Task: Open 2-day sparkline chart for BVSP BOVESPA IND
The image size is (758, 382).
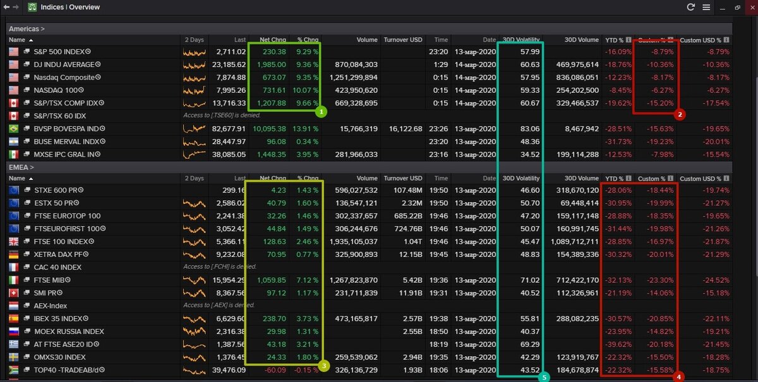Action: point(194,129)
